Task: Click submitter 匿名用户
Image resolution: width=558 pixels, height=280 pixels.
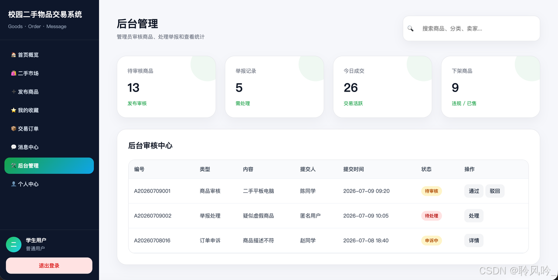Action: click(310, 216)
